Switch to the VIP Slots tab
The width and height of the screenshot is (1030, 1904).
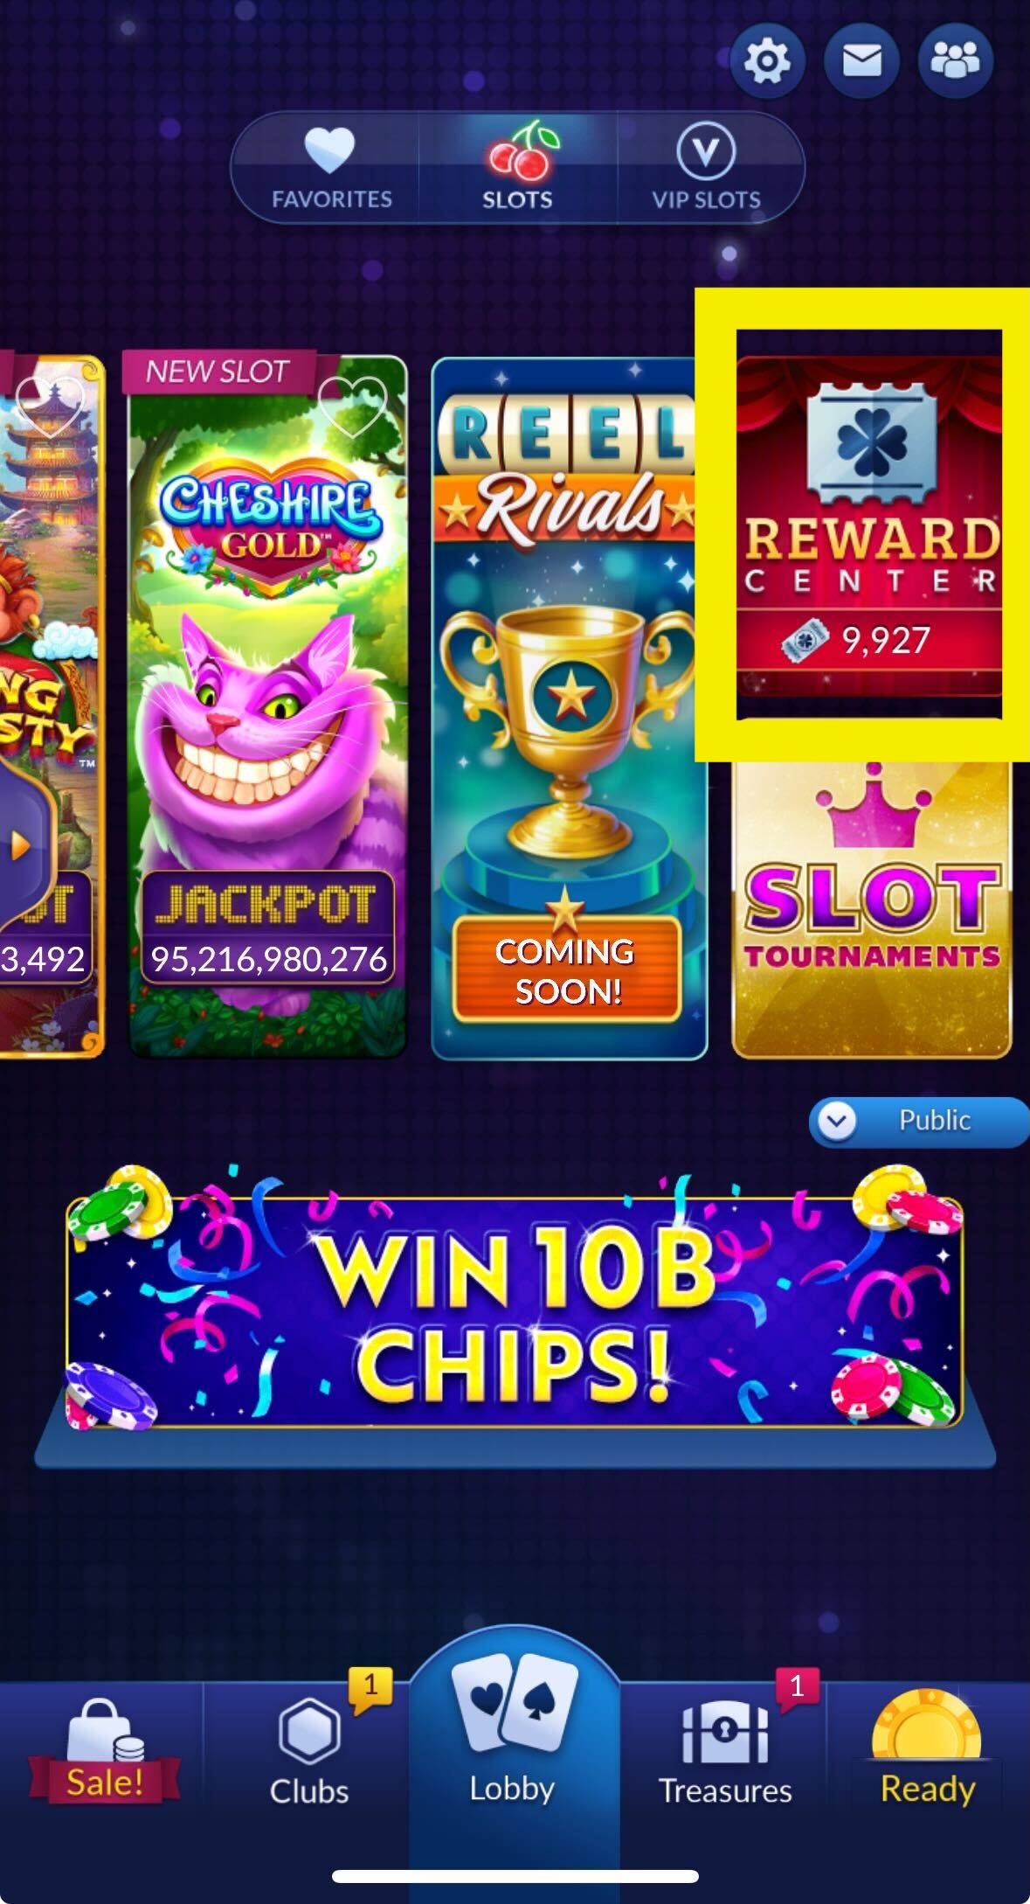706,168
